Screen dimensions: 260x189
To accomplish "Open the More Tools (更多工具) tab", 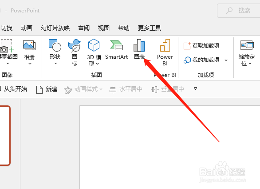I will pos(150,28).
